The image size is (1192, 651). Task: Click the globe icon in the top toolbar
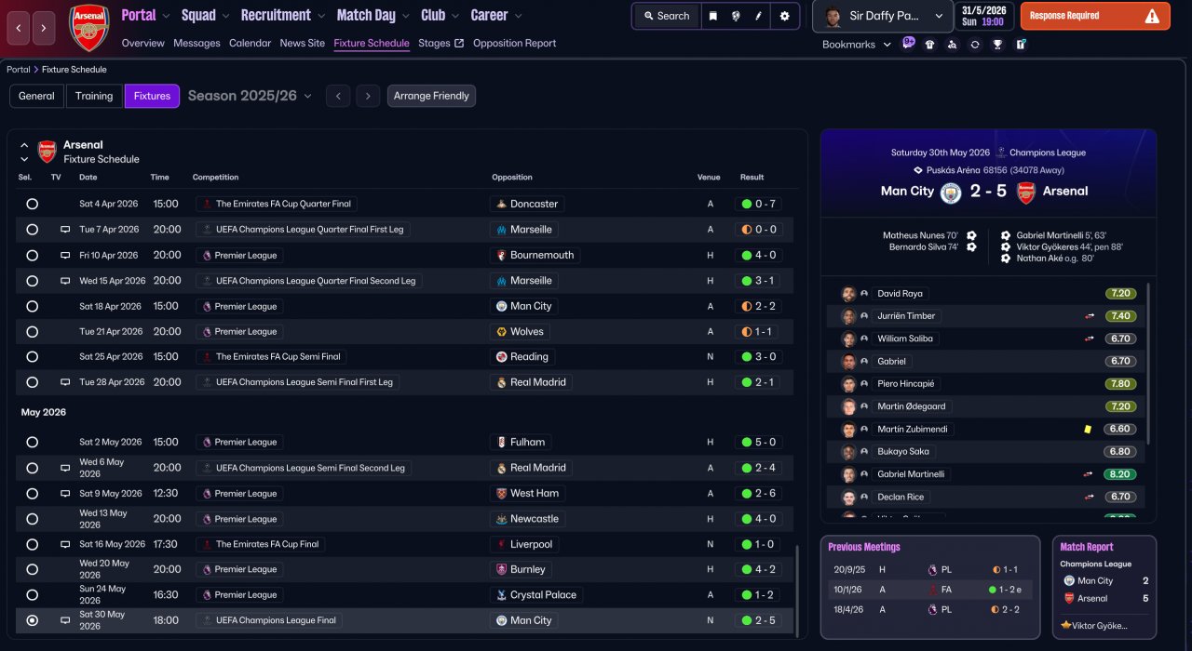[736, 16]
